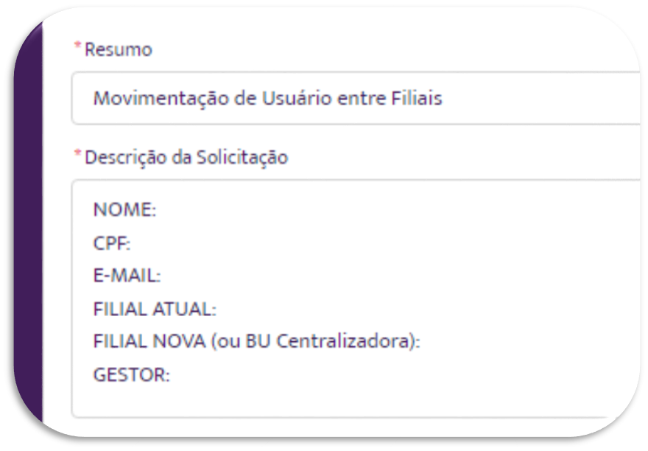This screenshot has height=451, width=648.
Task: Click the word Movimentação in summary
Action: click(x=161, y=99)
